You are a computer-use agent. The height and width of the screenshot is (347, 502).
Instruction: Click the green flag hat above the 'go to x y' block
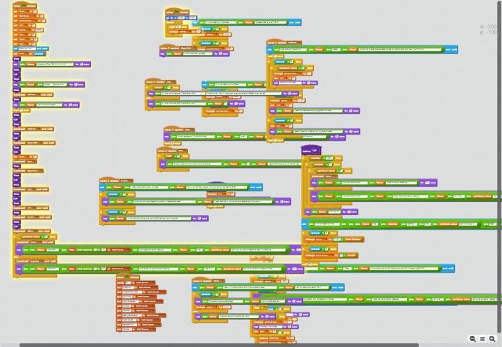178,12
